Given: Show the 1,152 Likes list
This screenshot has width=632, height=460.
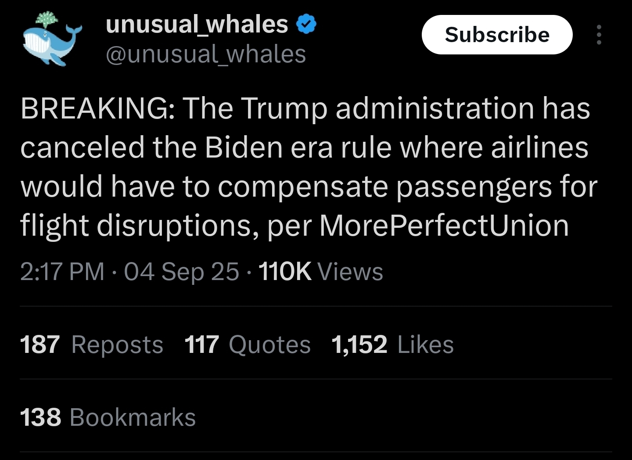Looking at the screenshot, I should coord(392,344).
